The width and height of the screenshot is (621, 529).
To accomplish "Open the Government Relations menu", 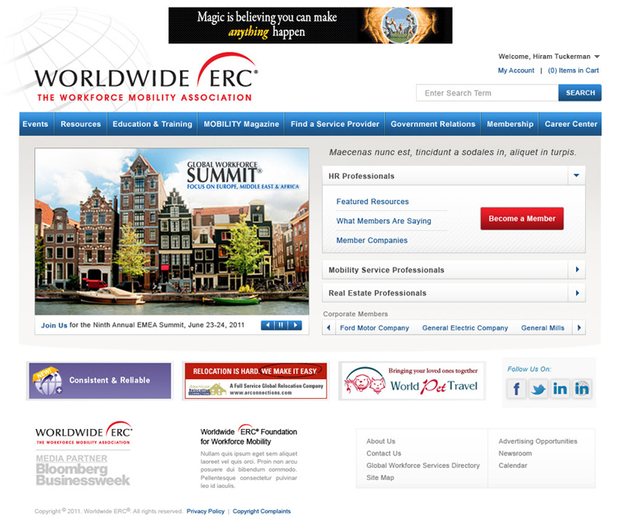I will click(x=433, y=124).
